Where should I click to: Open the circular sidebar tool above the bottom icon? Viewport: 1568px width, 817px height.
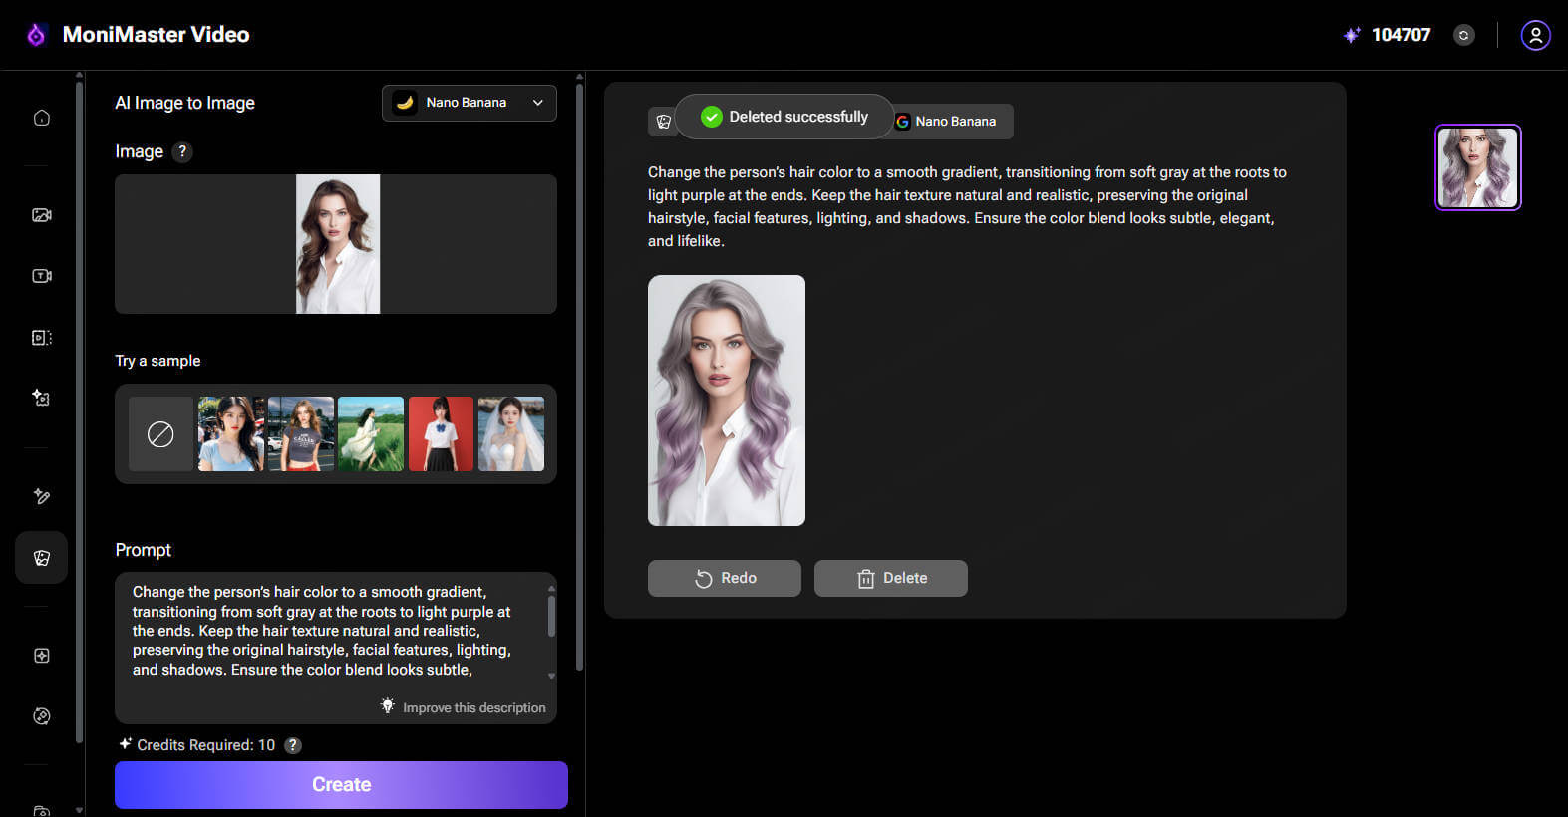tap(42, 716)
